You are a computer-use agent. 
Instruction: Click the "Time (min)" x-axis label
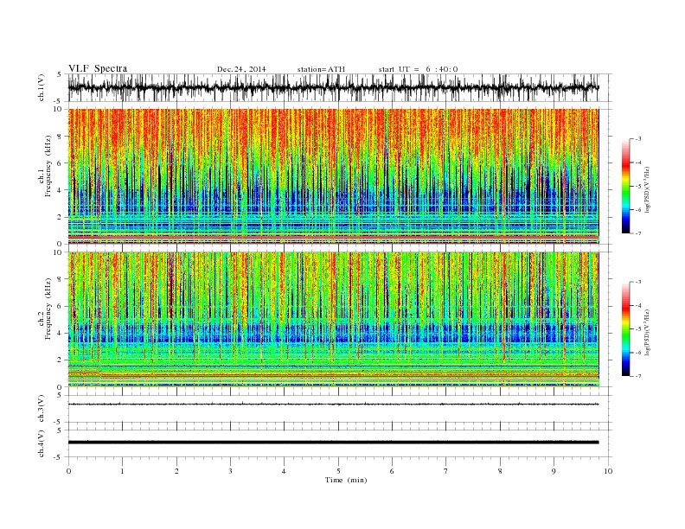[346, 480]
